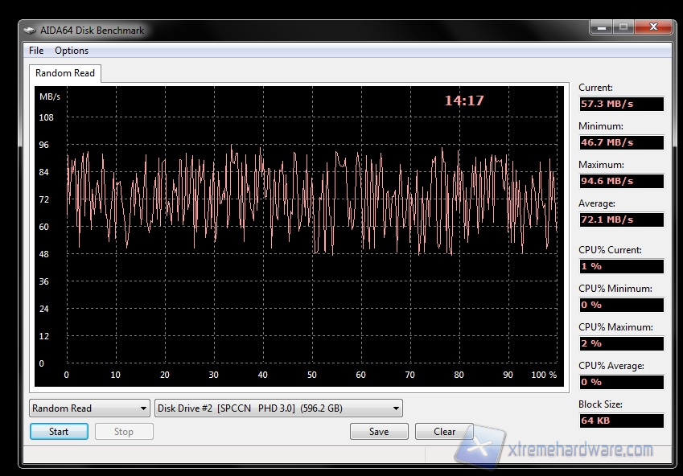Click the Current speed value 57.3 MB/s
Screen dimensions: 683x476
click(x=621, y=104)
